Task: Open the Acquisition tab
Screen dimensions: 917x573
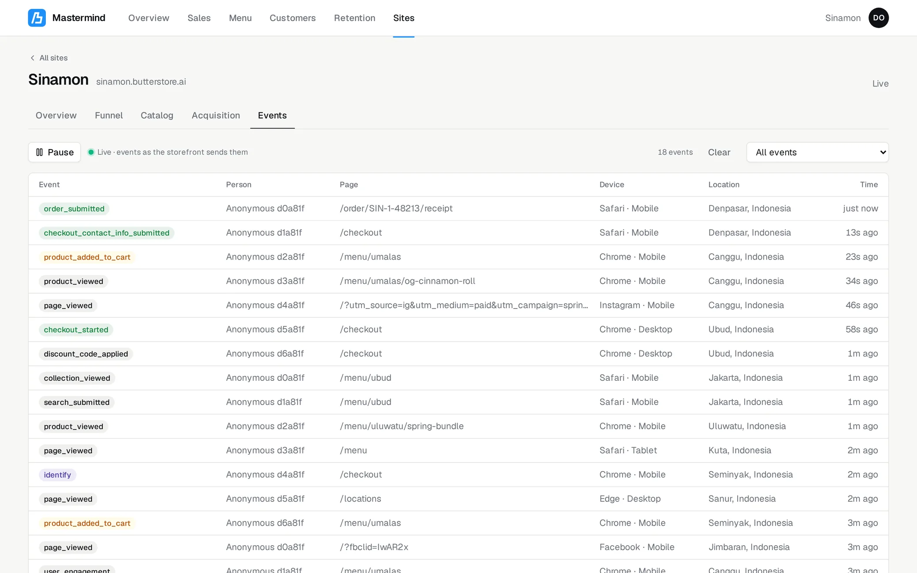Action: pyautogui.click(x=216, y=115)
